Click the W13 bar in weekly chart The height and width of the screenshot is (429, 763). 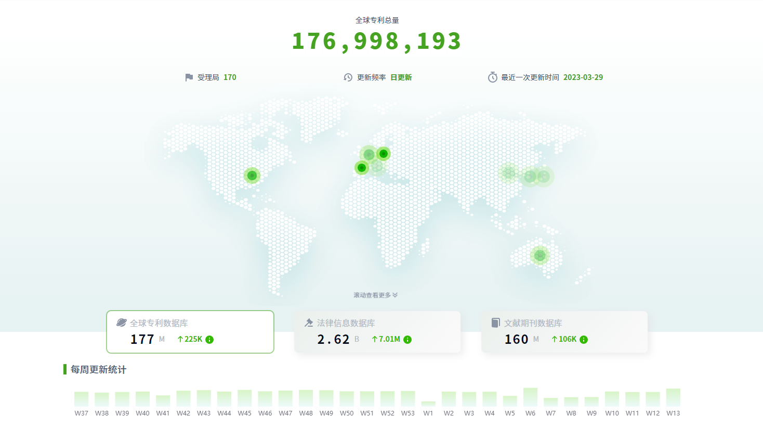coord(673,397)
